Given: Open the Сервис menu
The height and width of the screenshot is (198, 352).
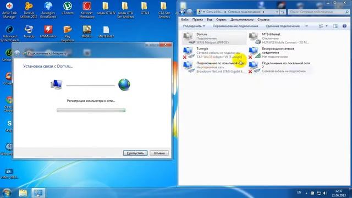Looking at the screenshot, I should tap(221, 20).
